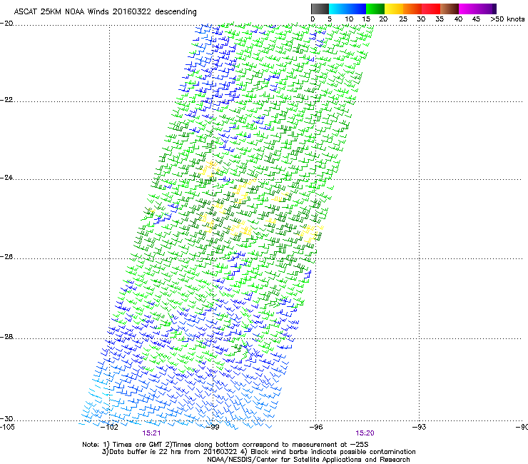Screen dimensions: 528x464
Task: Click the -102 longitude axis label
Action: (110, 427)
